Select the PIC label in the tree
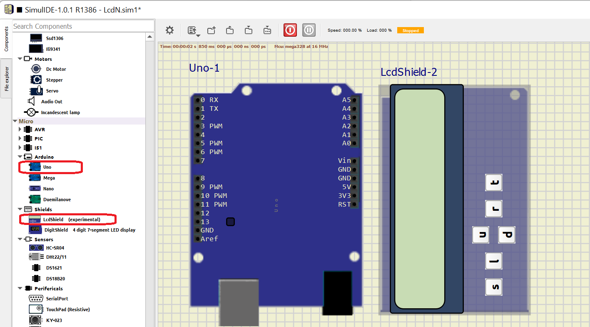 point(38,139)
